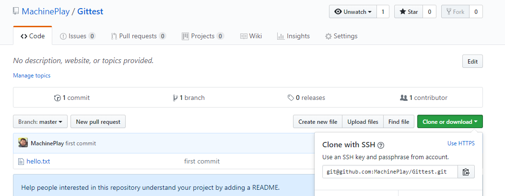Click the New pull request button
The width and height of the screenshot is (505, 196).
(x=98, y=121)
